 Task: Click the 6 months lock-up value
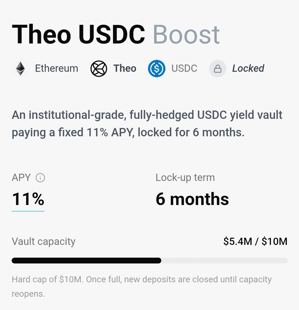(x=192, y=199)
